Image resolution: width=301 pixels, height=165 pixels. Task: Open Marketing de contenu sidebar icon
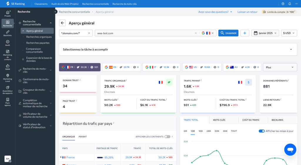point(7,55)
